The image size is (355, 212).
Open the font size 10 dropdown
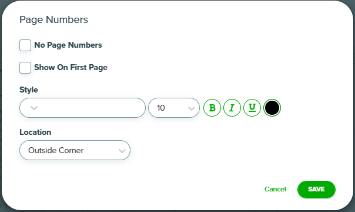[174, 108]
